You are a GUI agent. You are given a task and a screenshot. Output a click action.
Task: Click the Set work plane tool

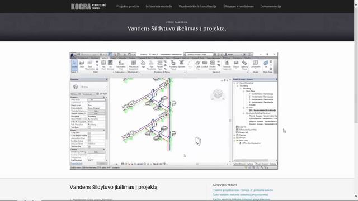266,64
